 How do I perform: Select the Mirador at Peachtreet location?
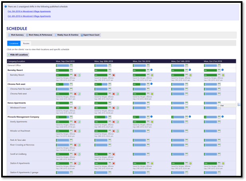coord(20,131)
